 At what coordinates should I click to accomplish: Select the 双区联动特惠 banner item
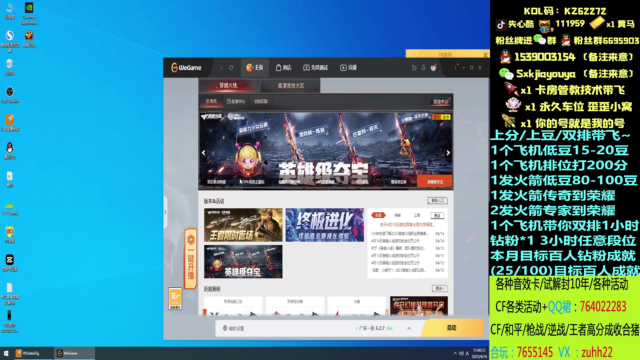click(216, 182)
